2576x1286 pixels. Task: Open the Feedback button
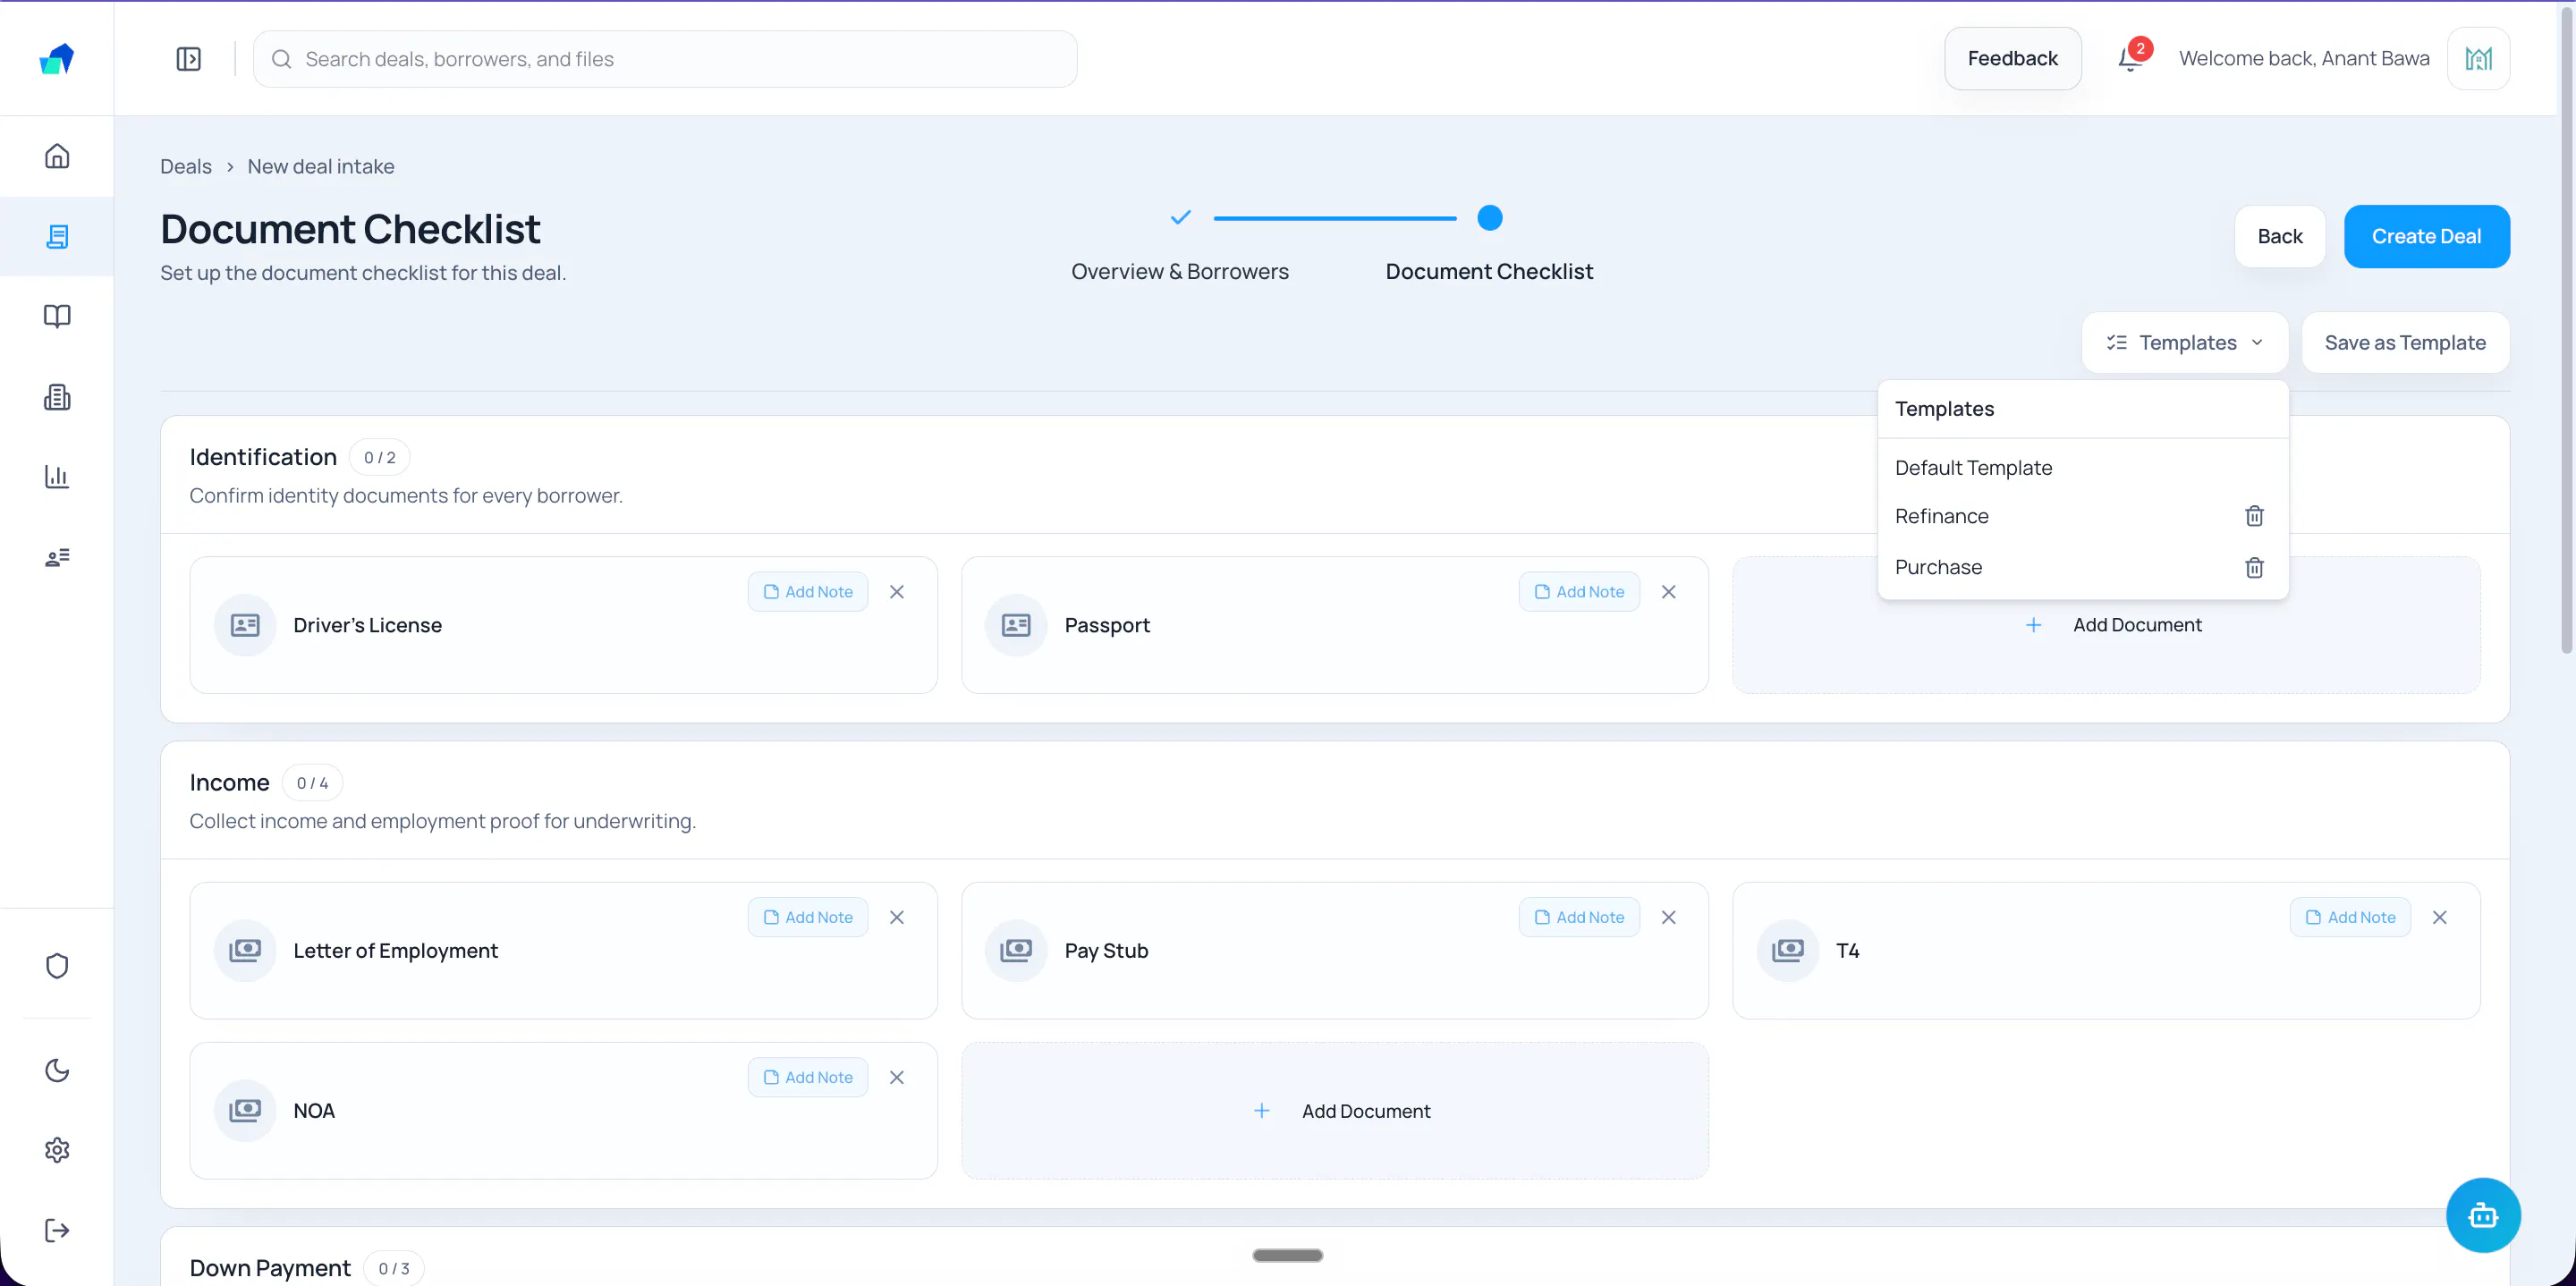[2013, 59]
